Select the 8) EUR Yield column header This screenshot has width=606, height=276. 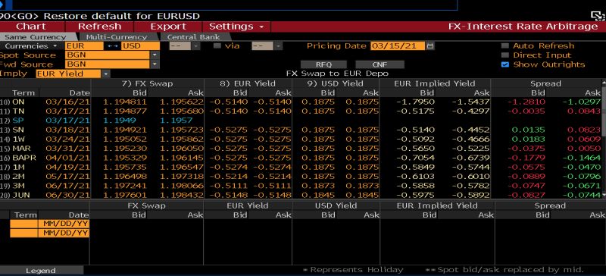(248, 83)
